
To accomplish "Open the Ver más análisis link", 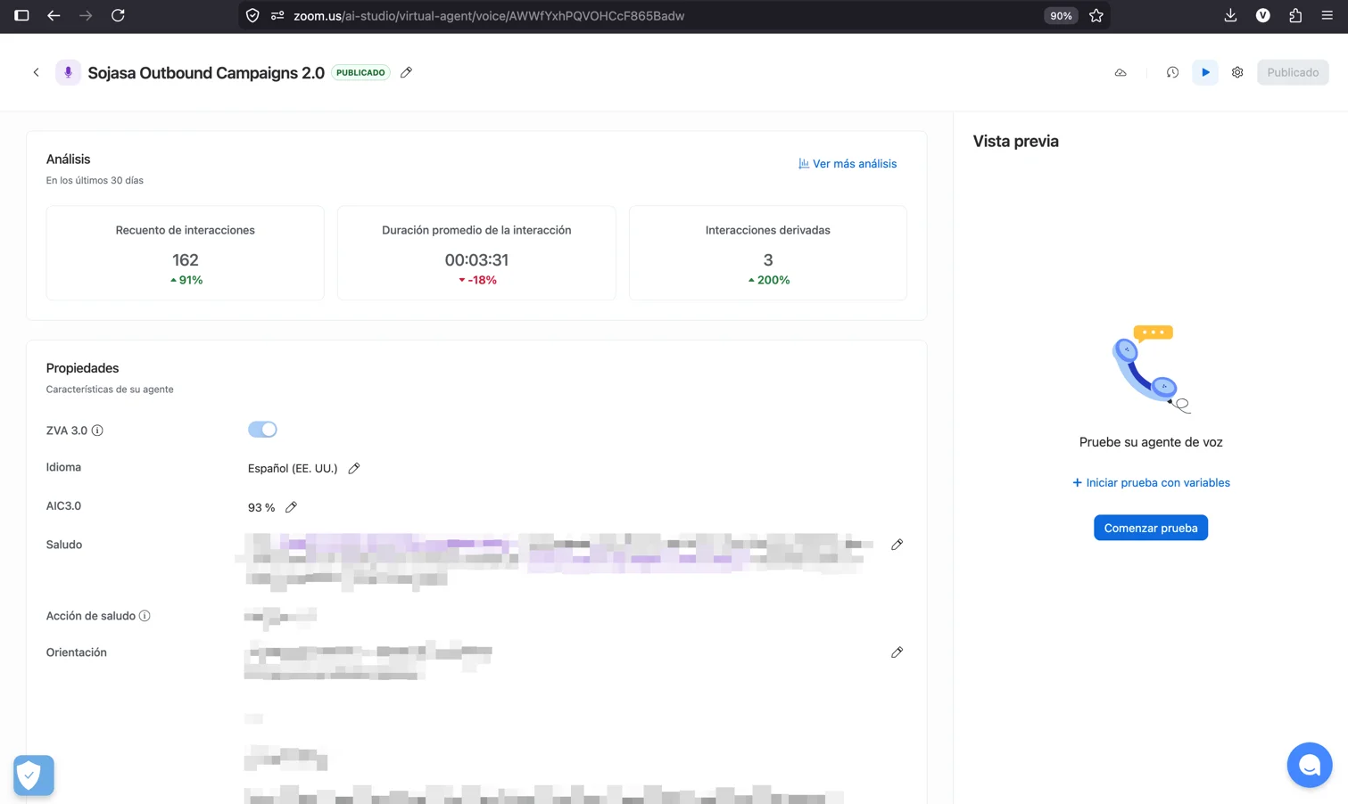I will click(x=848, y=164).
